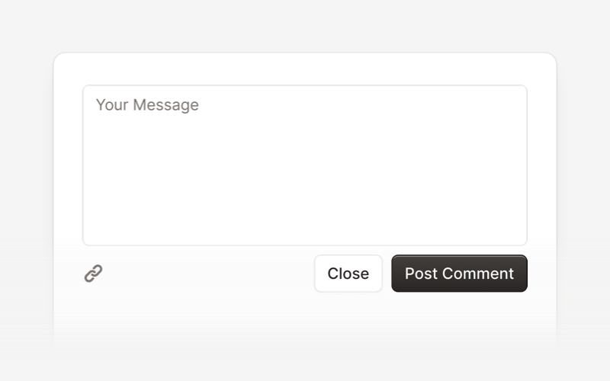
Task: Activate the comment message input box
Action: pos(305,165)
